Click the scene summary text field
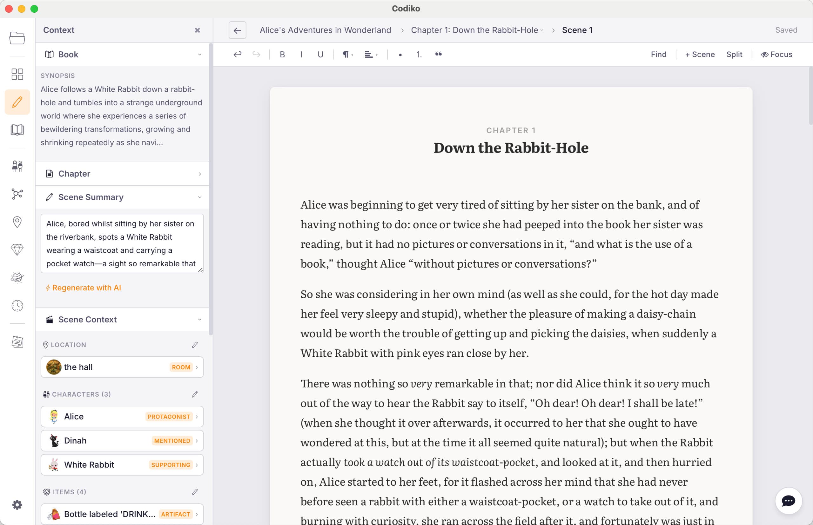The image size is (813, 525). click(122, 243)
